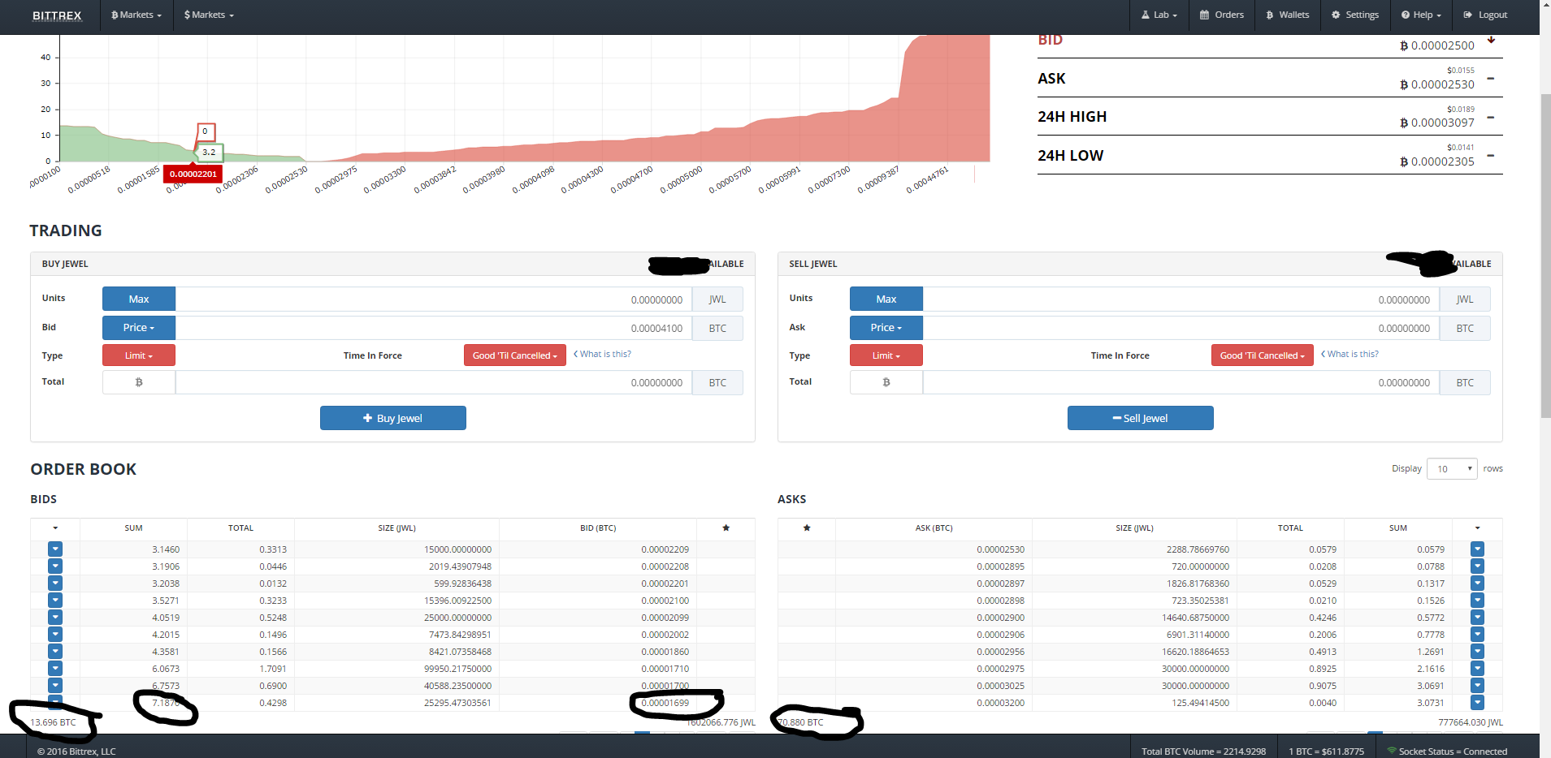Click bid row arrow icon for 0.00002100
1551x758 pixels.
[x=55, y=601]
